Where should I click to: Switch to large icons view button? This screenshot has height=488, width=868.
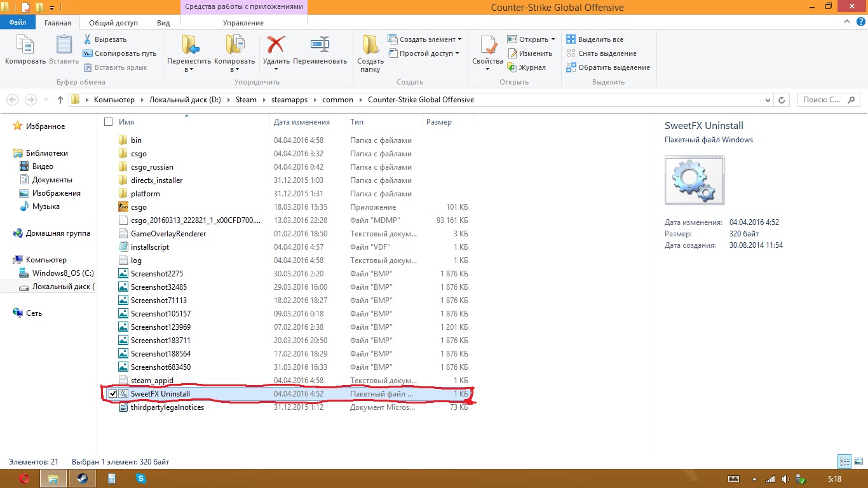click(x=858, y=461)
